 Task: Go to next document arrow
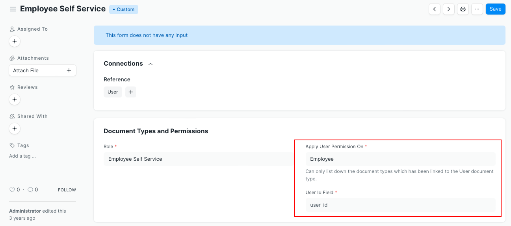point(448,9)
